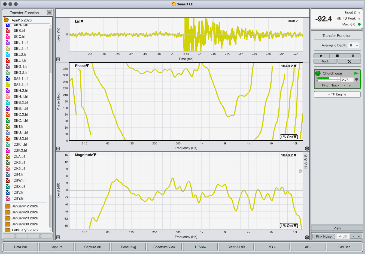This screenshot has width=365, height=254.
Task: Increase pink noise level with plus
Action: point(359,236)
